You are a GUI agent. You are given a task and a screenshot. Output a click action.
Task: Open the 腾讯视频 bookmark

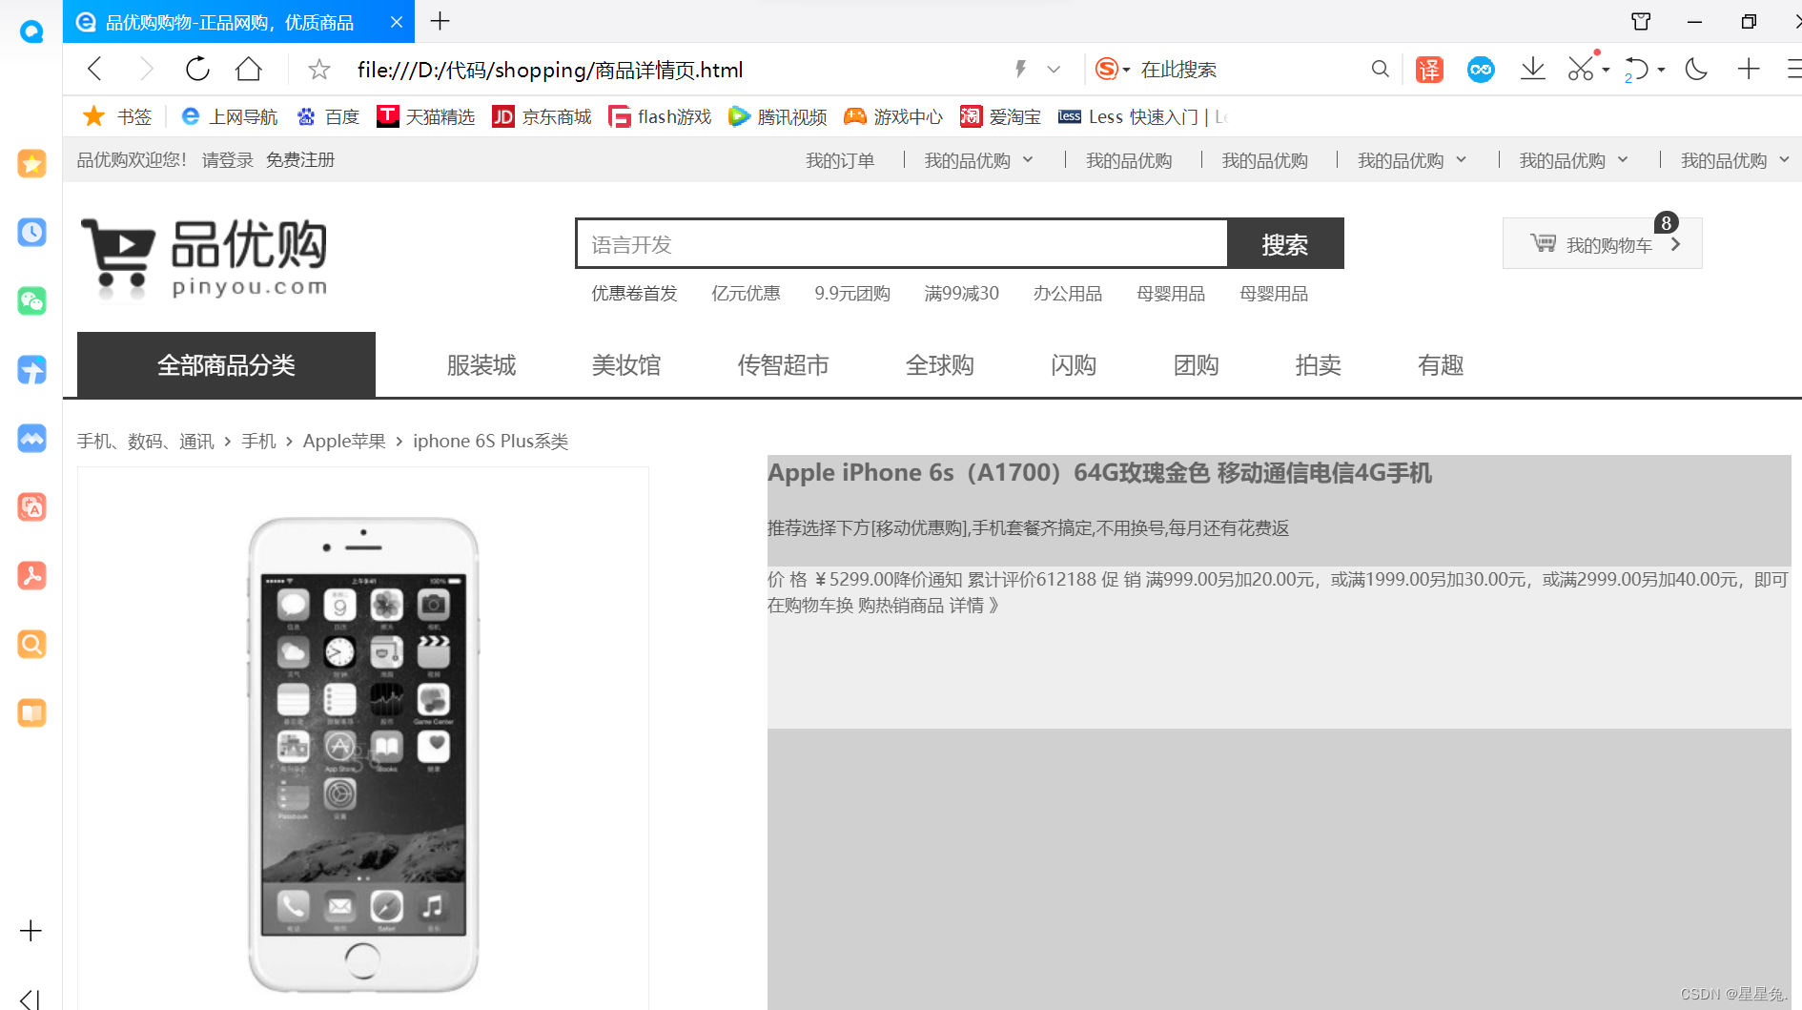[777, 116]
